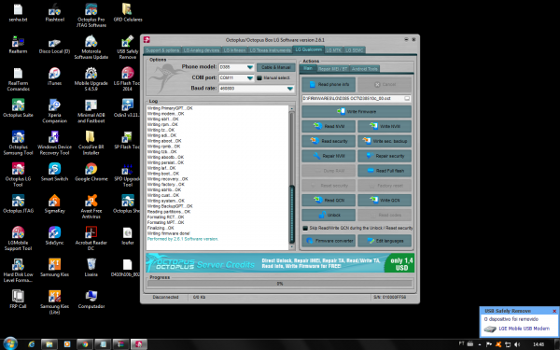
Task: Open Avast Free Antivirus icon
Action: coord(91,206)
